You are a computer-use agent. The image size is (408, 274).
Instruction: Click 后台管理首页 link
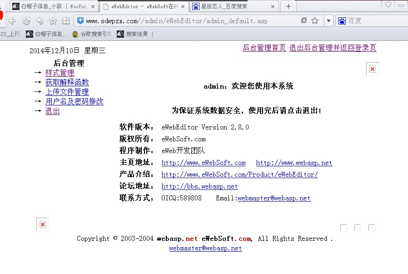point(264,48)
